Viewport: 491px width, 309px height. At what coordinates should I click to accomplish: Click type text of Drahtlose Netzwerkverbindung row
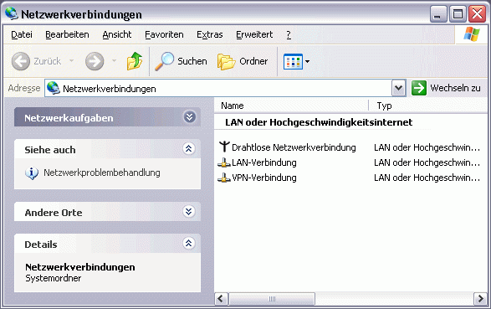(x=427, y=147)
